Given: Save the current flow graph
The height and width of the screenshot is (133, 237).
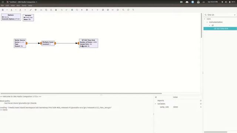Looking at the screenshot, I should (20, 10).
